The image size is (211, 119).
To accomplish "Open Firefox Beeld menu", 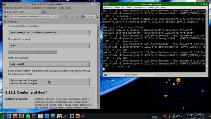I will pos(28,8).
